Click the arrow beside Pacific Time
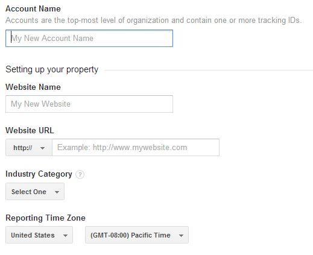The width and height of the screenshot is (313, 255). pyautogui.click(x=181, y=236)
